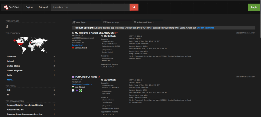Image resolution: width=261 pixels, height=117 pixels.
Task: Open the Pricing external link
Action: 43,7
